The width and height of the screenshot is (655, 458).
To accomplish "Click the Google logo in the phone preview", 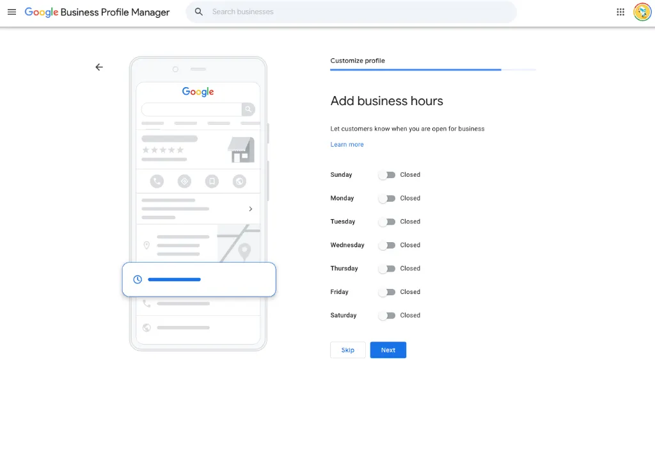I will [198, 92].
